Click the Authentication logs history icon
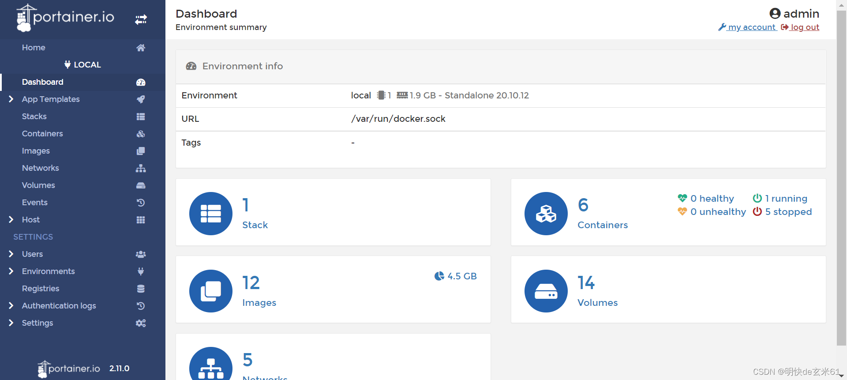Screen dimensions: 847x380 point(141,306)
